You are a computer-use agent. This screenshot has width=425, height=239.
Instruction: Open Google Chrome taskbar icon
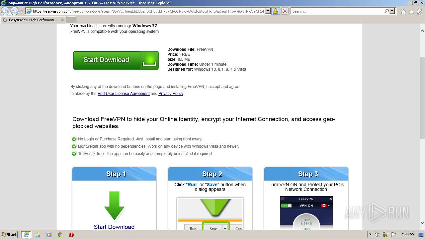[60, 235]
